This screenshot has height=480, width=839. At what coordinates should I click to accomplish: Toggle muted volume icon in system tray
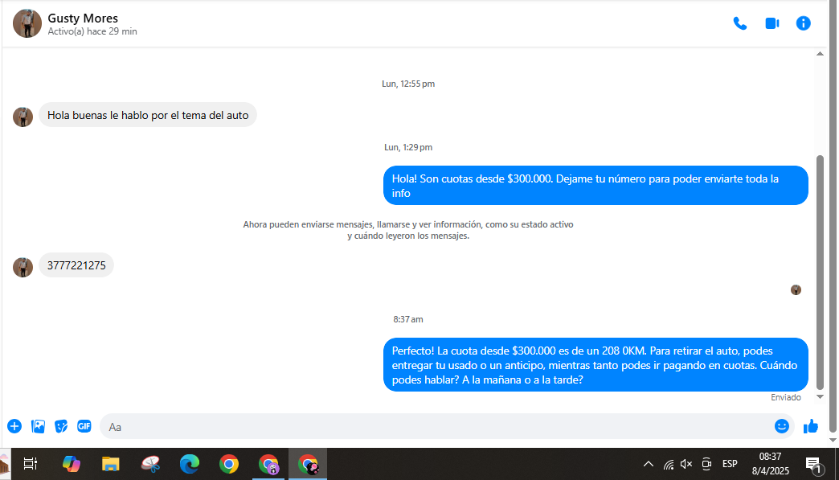pyautogui.click(x=686, y=464)
